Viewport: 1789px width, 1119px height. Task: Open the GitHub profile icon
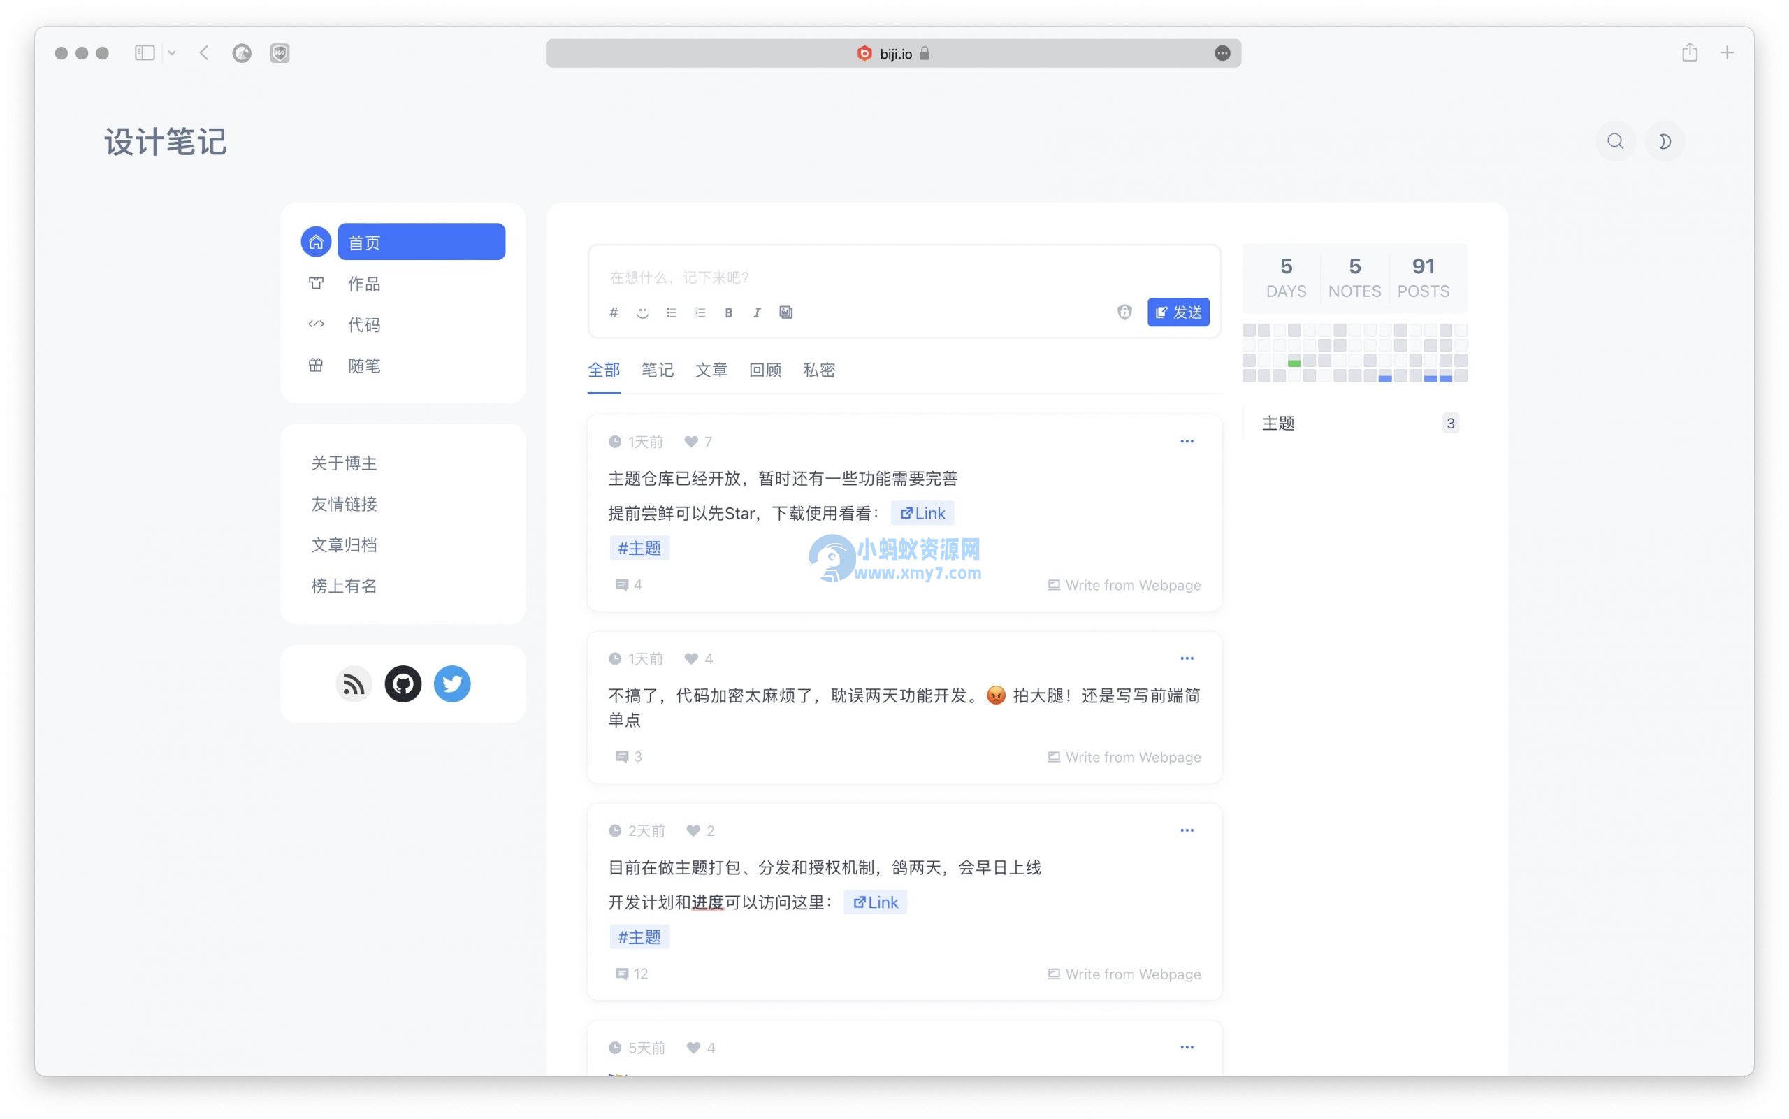coord(403,684)
